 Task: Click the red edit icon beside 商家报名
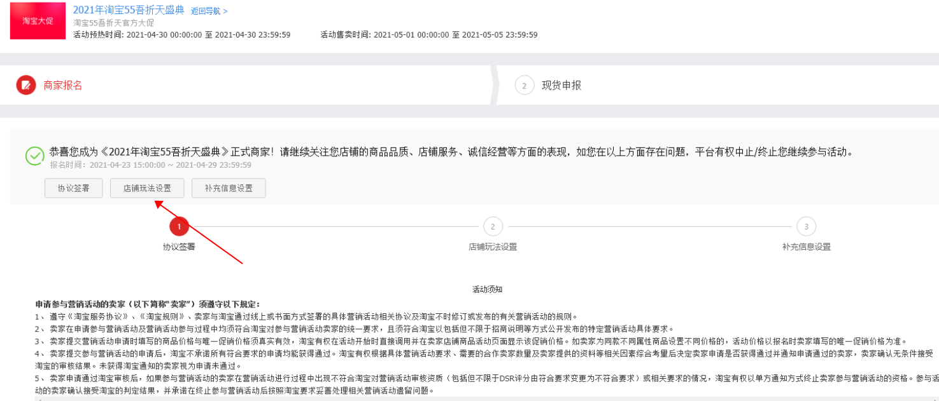pos(26,85)
